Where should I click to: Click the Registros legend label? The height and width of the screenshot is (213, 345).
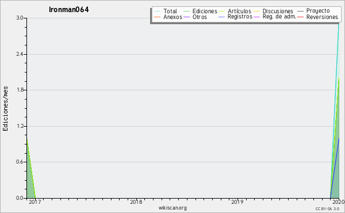(240, 17)
